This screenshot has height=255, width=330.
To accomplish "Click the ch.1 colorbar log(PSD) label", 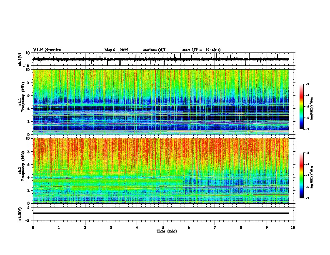I will 312,108.
